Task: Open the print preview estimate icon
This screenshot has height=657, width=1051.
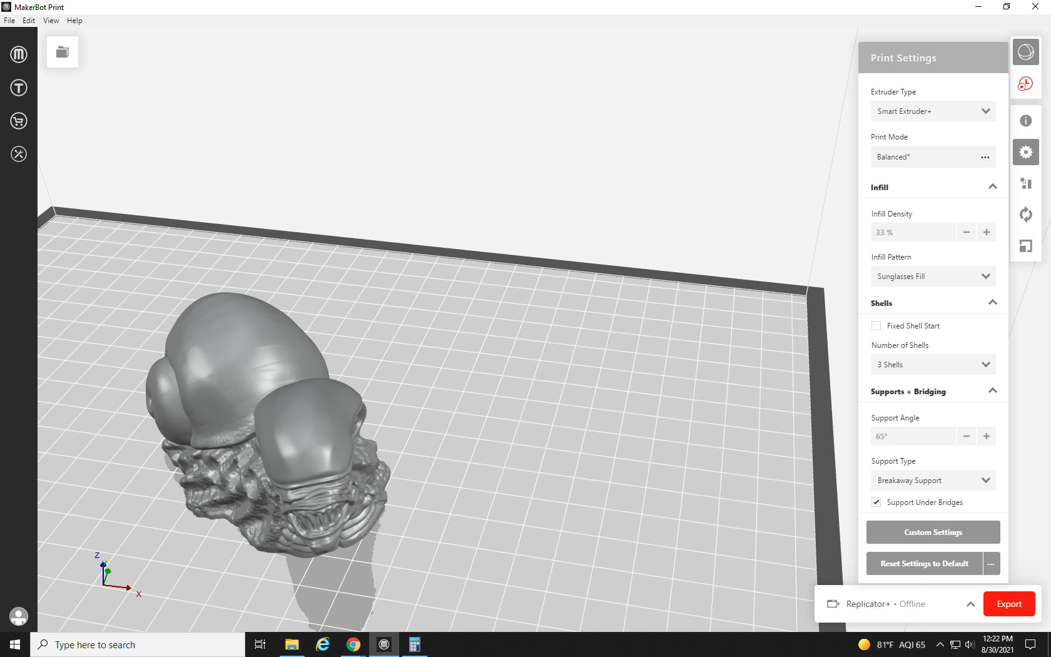Action: [1026, 83]
